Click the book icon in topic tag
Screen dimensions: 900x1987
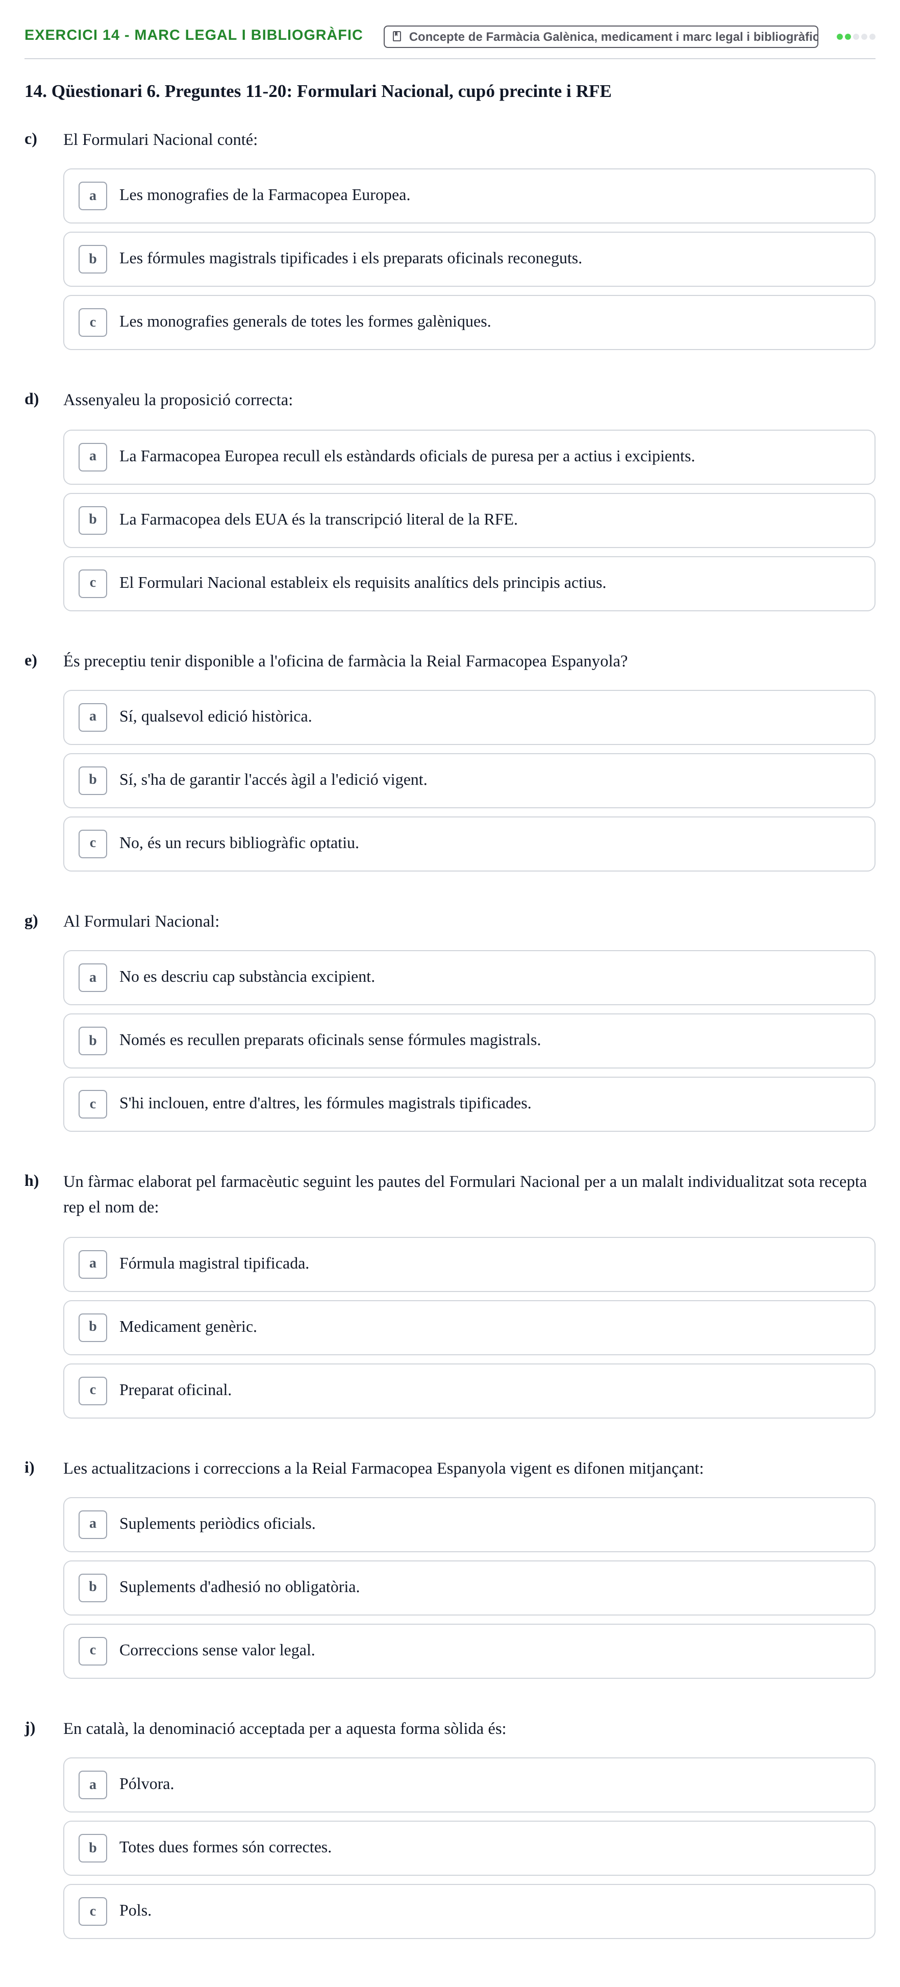tap(396, 36)
